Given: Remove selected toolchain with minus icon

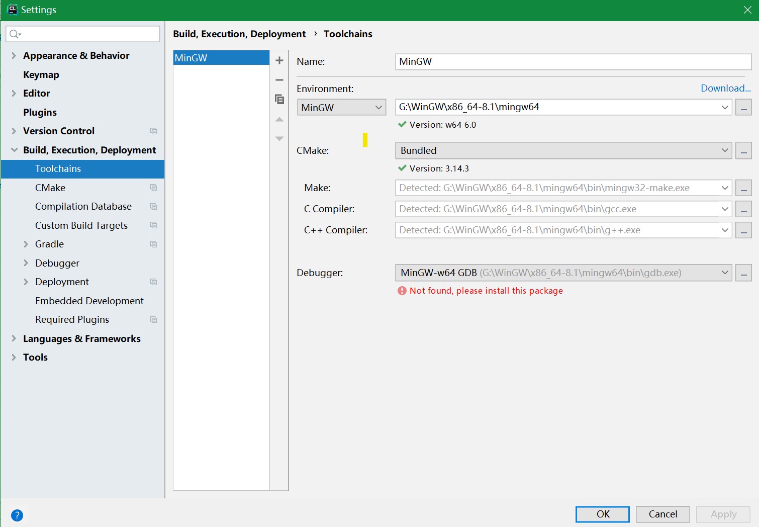Looking at the screenshot, I should (279, 80).
